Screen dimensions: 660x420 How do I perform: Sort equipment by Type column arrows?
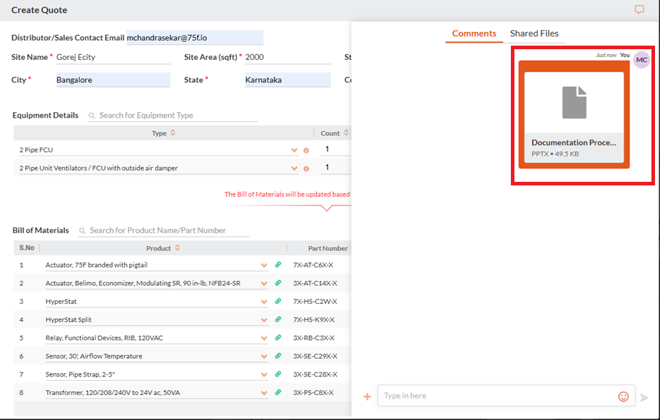click(173, 133)
